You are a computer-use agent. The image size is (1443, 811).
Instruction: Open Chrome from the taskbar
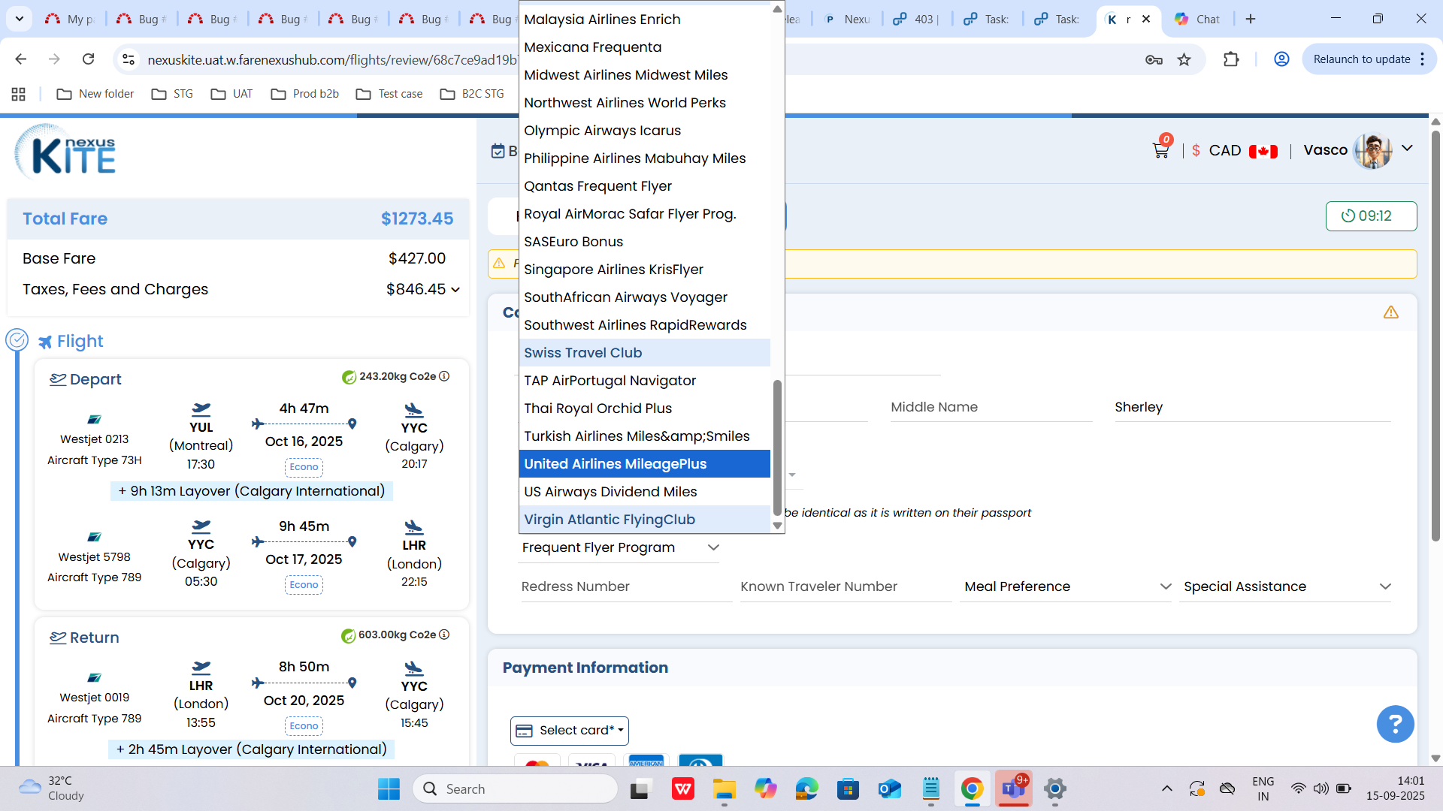[x=972, y=788]
